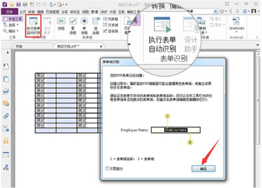This screenshot has width=262, height=188.
Task: Click the redo arrow in quick access toolbar
Action: [x=45, y=5]
